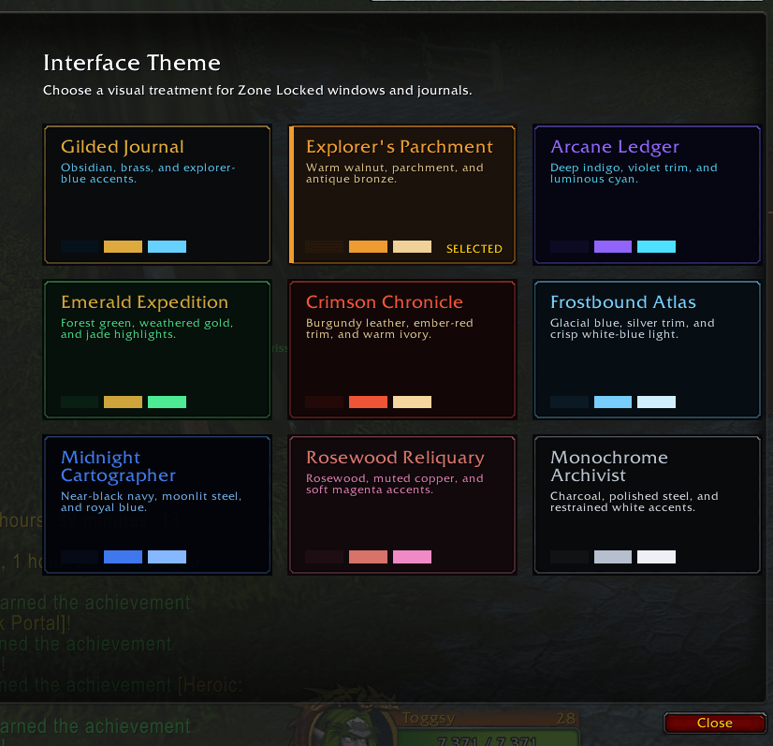This screenshot has height=746, width=773.
Task: Apply the Monochrome Archivist theme
Action: click(x=647, y=505)
